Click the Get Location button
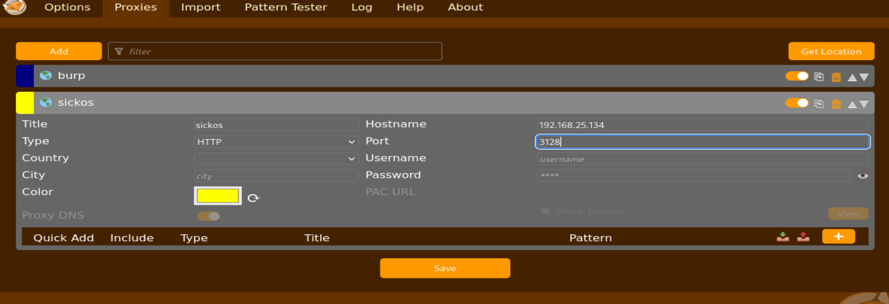Screen dimensions: 889x304 831,51
